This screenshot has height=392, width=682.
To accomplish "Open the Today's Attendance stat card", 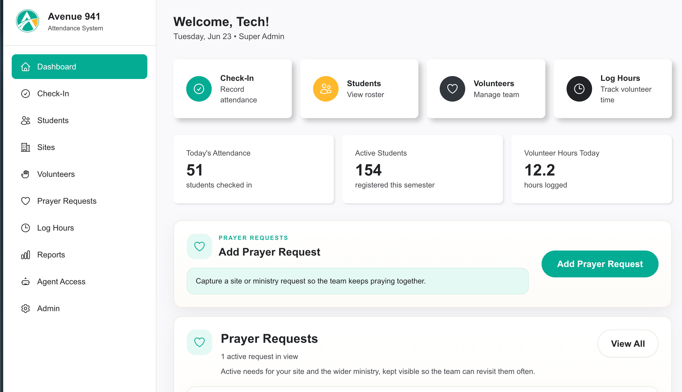I will click(254, 169).
